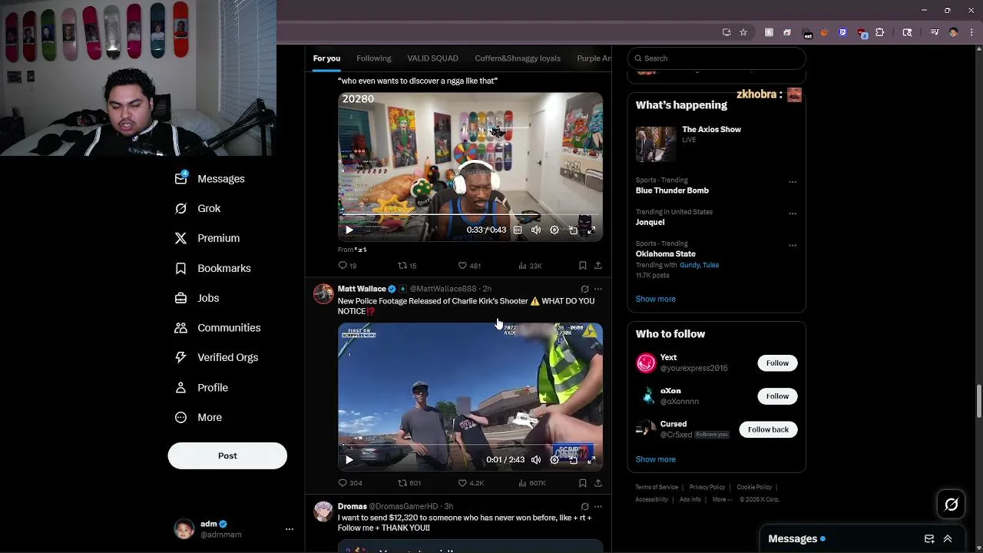Open the floating Grok button
This screenshot has height=553, width=983.
[951, 505]
